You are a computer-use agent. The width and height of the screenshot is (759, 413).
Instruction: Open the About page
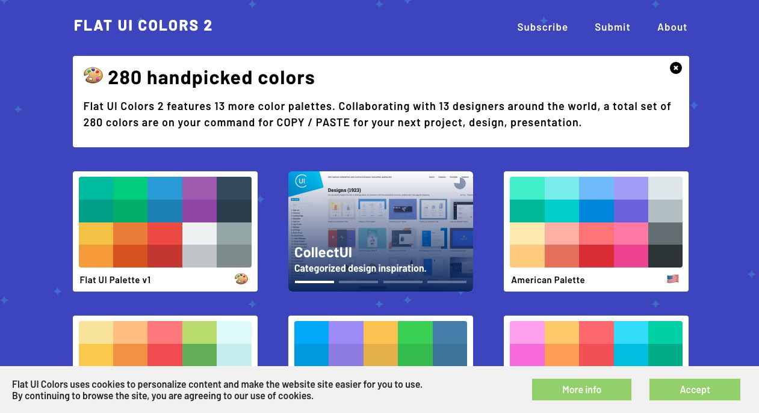tap(672, 27)
